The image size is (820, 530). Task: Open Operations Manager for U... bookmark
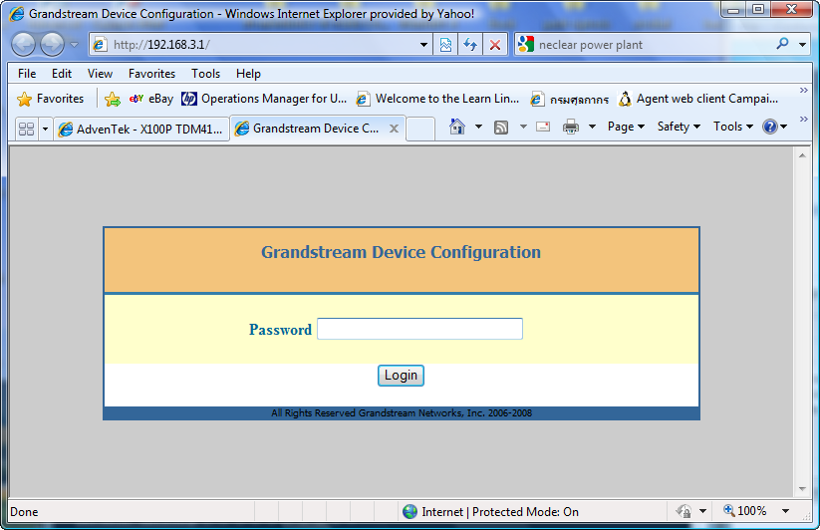pos(264,99)
